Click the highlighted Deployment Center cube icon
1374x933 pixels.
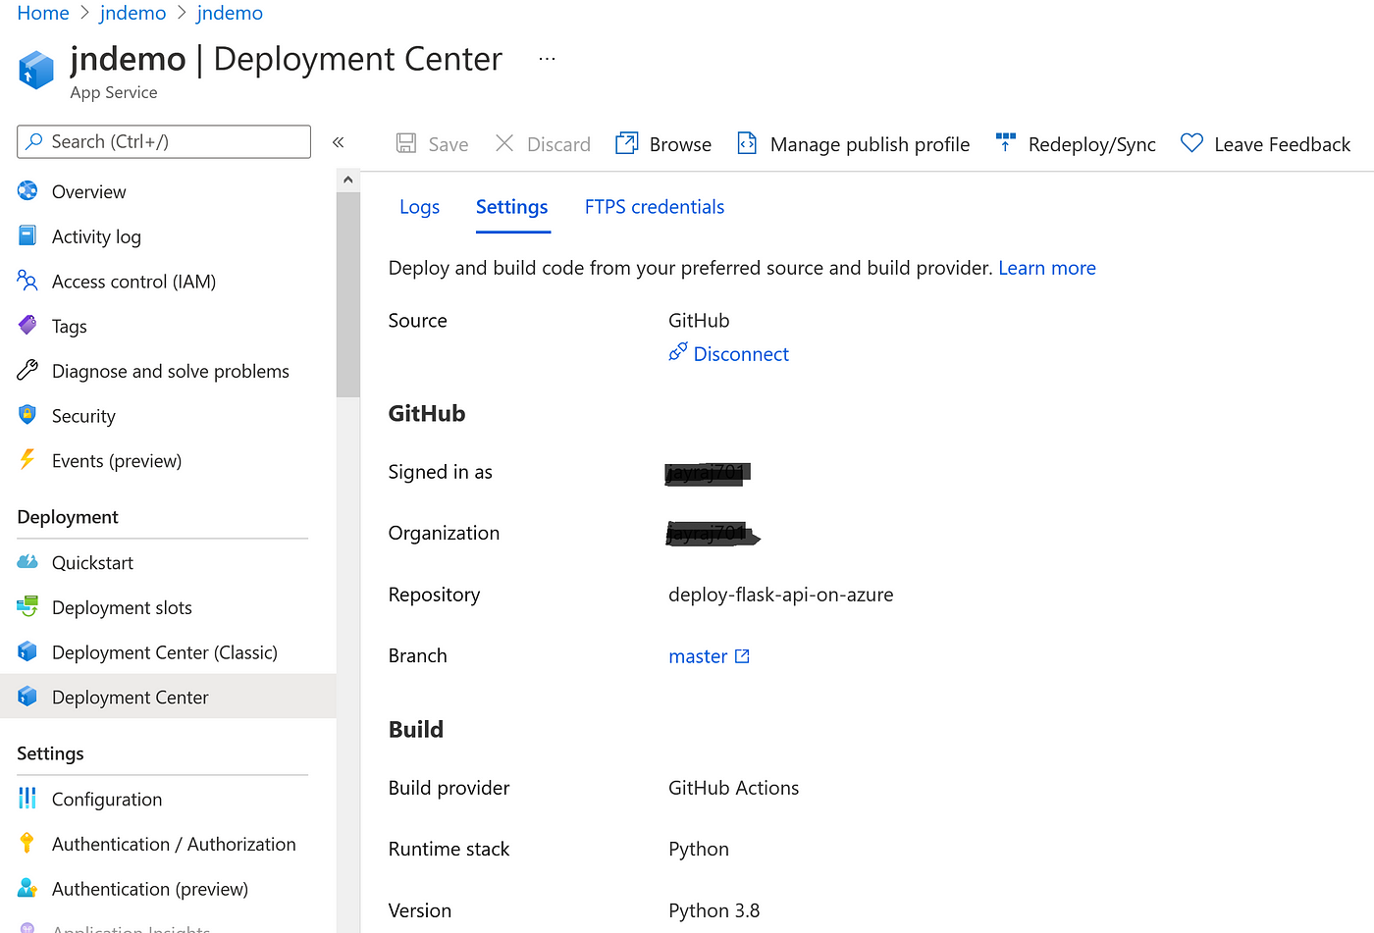click(27, 697)
